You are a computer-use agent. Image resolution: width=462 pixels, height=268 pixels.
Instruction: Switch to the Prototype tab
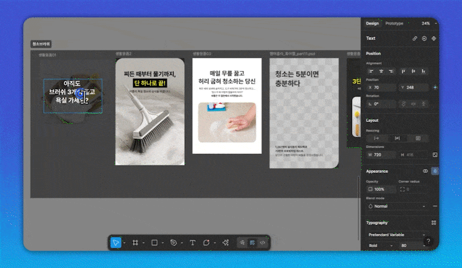(394, 24)
